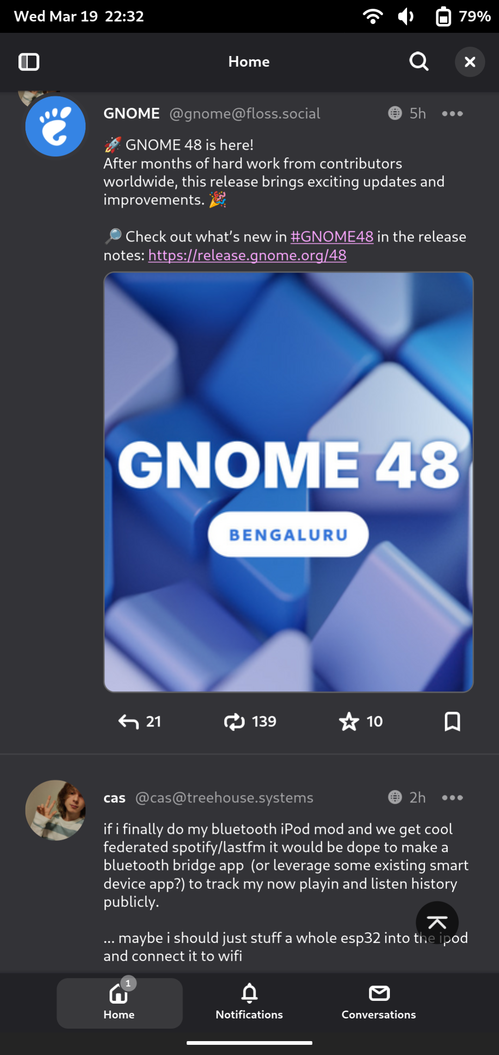Viewport: 499px width, 1055px height.
Task: Favorite the GNOME 48 post
Action: [361, 721]
